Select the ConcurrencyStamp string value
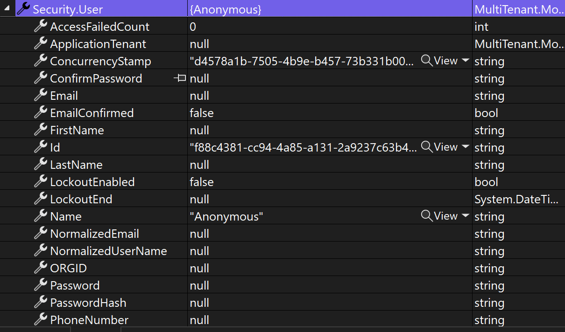Image resolution: width=565 pixels, height=332 pixels. point(302,61)
